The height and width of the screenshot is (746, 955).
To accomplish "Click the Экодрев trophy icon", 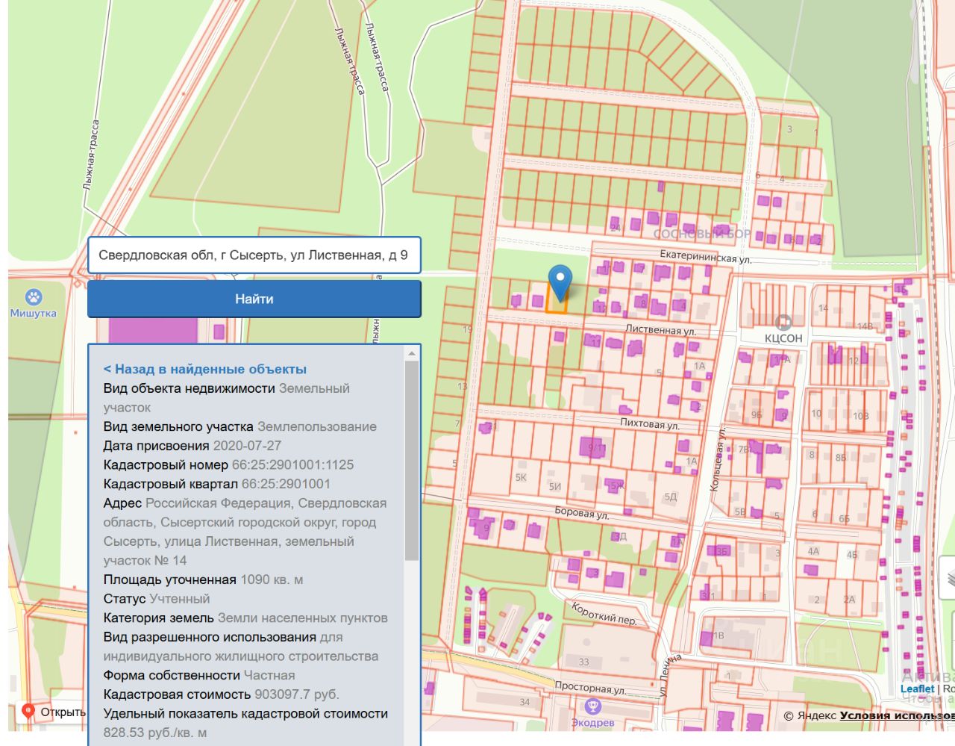I will 592,706.
